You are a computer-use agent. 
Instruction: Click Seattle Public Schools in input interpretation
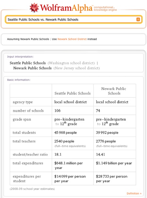(x=28, y=63)
